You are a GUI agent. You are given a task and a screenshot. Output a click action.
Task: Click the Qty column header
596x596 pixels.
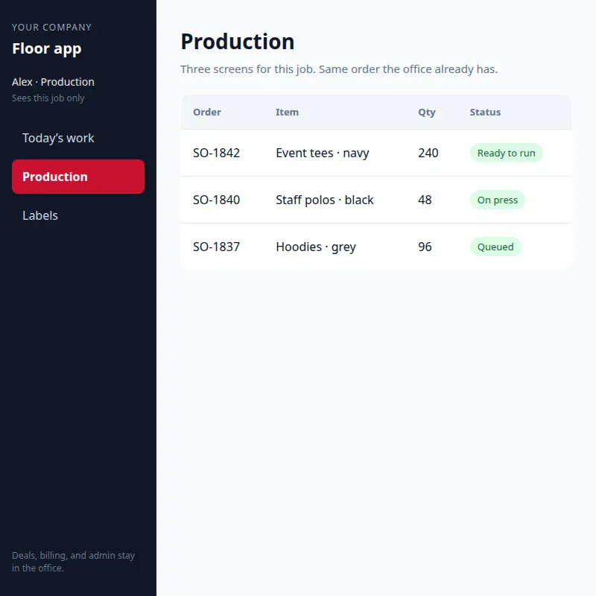coord(427,112)
